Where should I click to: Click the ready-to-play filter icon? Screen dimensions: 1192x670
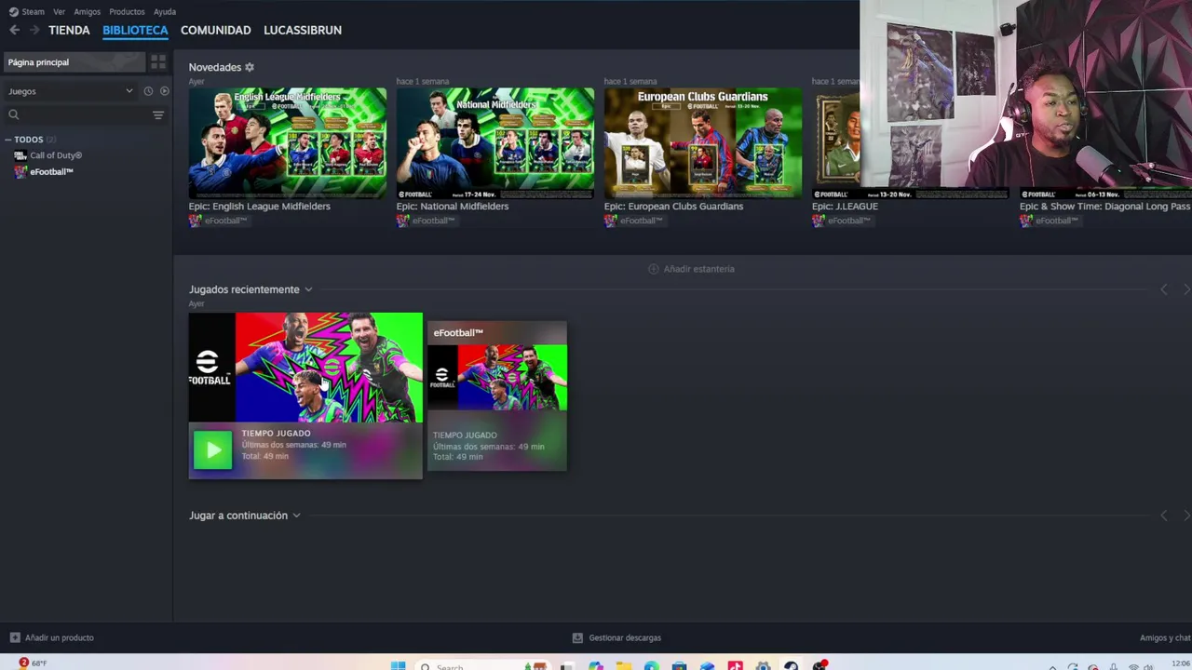pyautogui.click(x=164, y=91)
